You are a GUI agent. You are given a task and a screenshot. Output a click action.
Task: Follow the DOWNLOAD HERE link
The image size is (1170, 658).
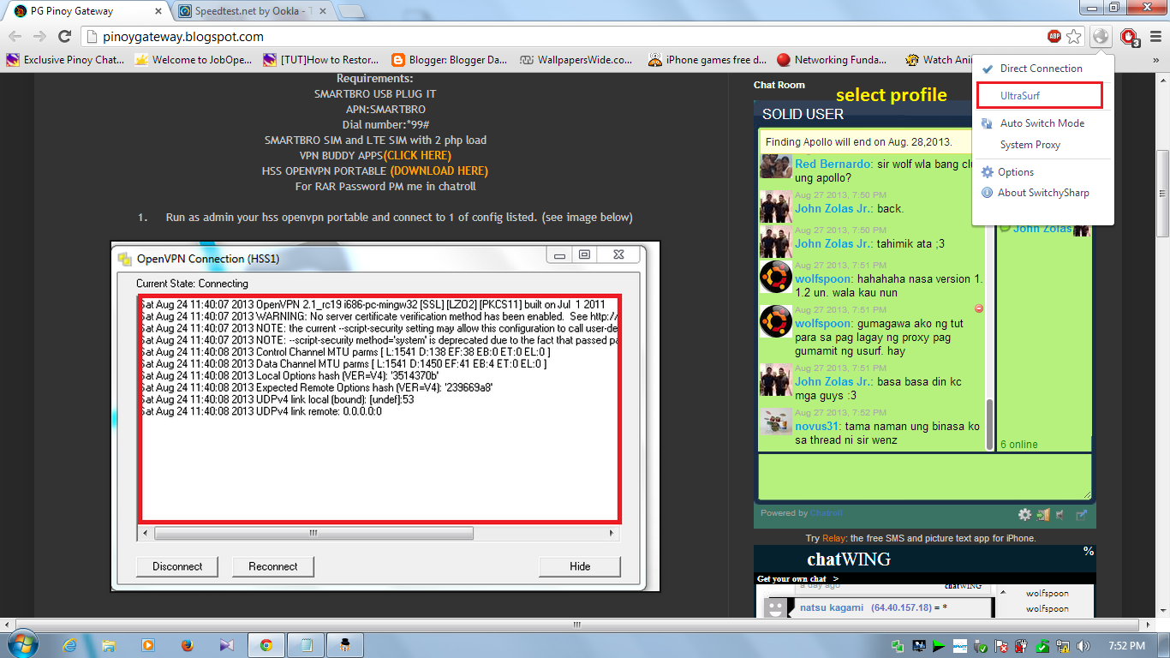tap(439, 170)
